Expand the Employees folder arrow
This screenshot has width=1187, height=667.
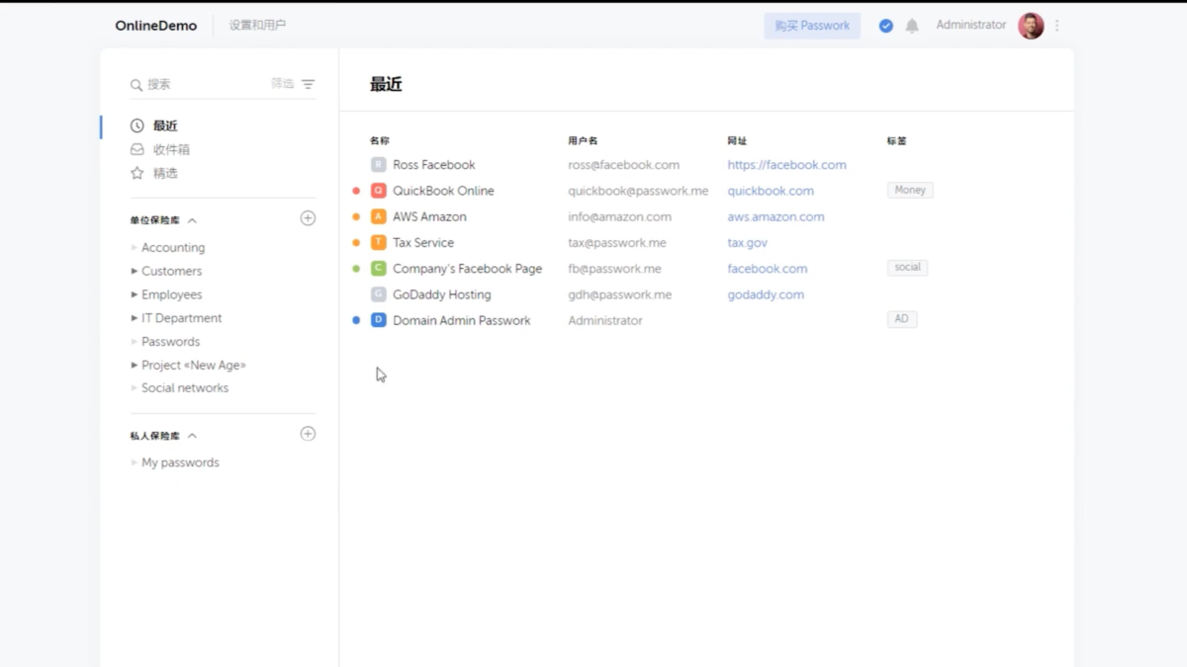135,294
